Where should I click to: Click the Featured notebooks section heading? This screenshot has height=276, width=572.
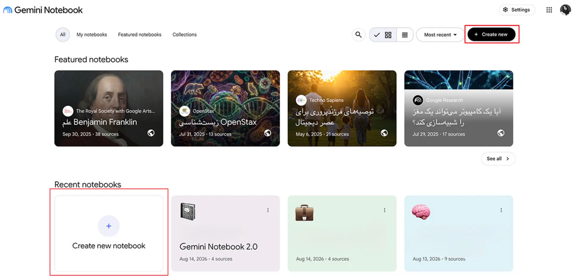point(91,59)
